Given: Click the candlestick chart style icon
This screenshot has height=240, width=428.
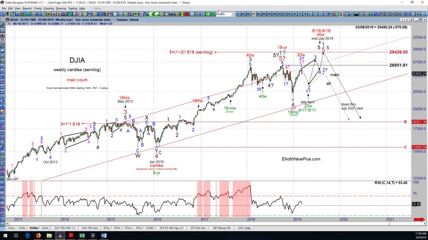Looking at the screenshot, I should point(336,14).
